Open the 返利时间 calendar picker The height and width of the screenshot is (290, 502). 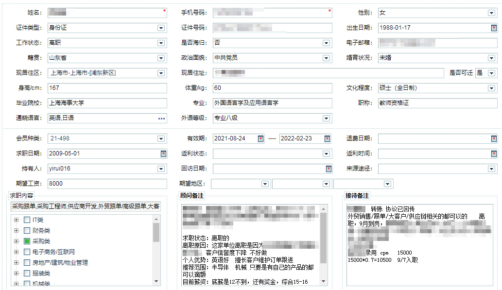click(x=494, y=154)
